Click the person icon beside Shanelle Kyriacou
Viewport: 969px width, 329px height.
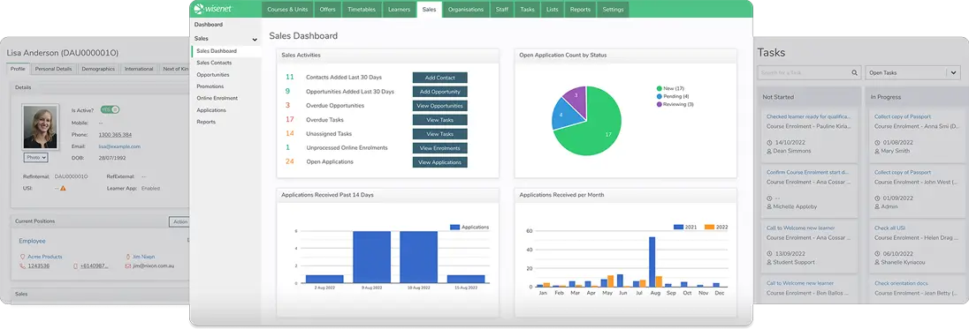878,263
